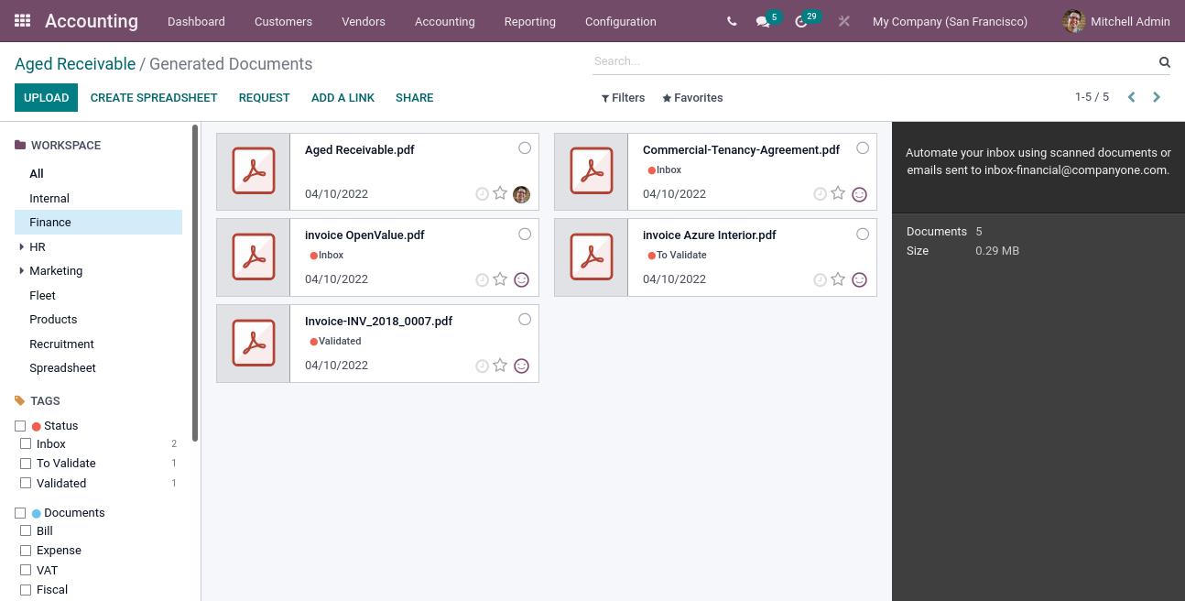Image resolution: width=1185 pixels, height=601 pixels.
Task: Click the UPLOAD button
Action: pyautogui.click(x=46, y=97)
